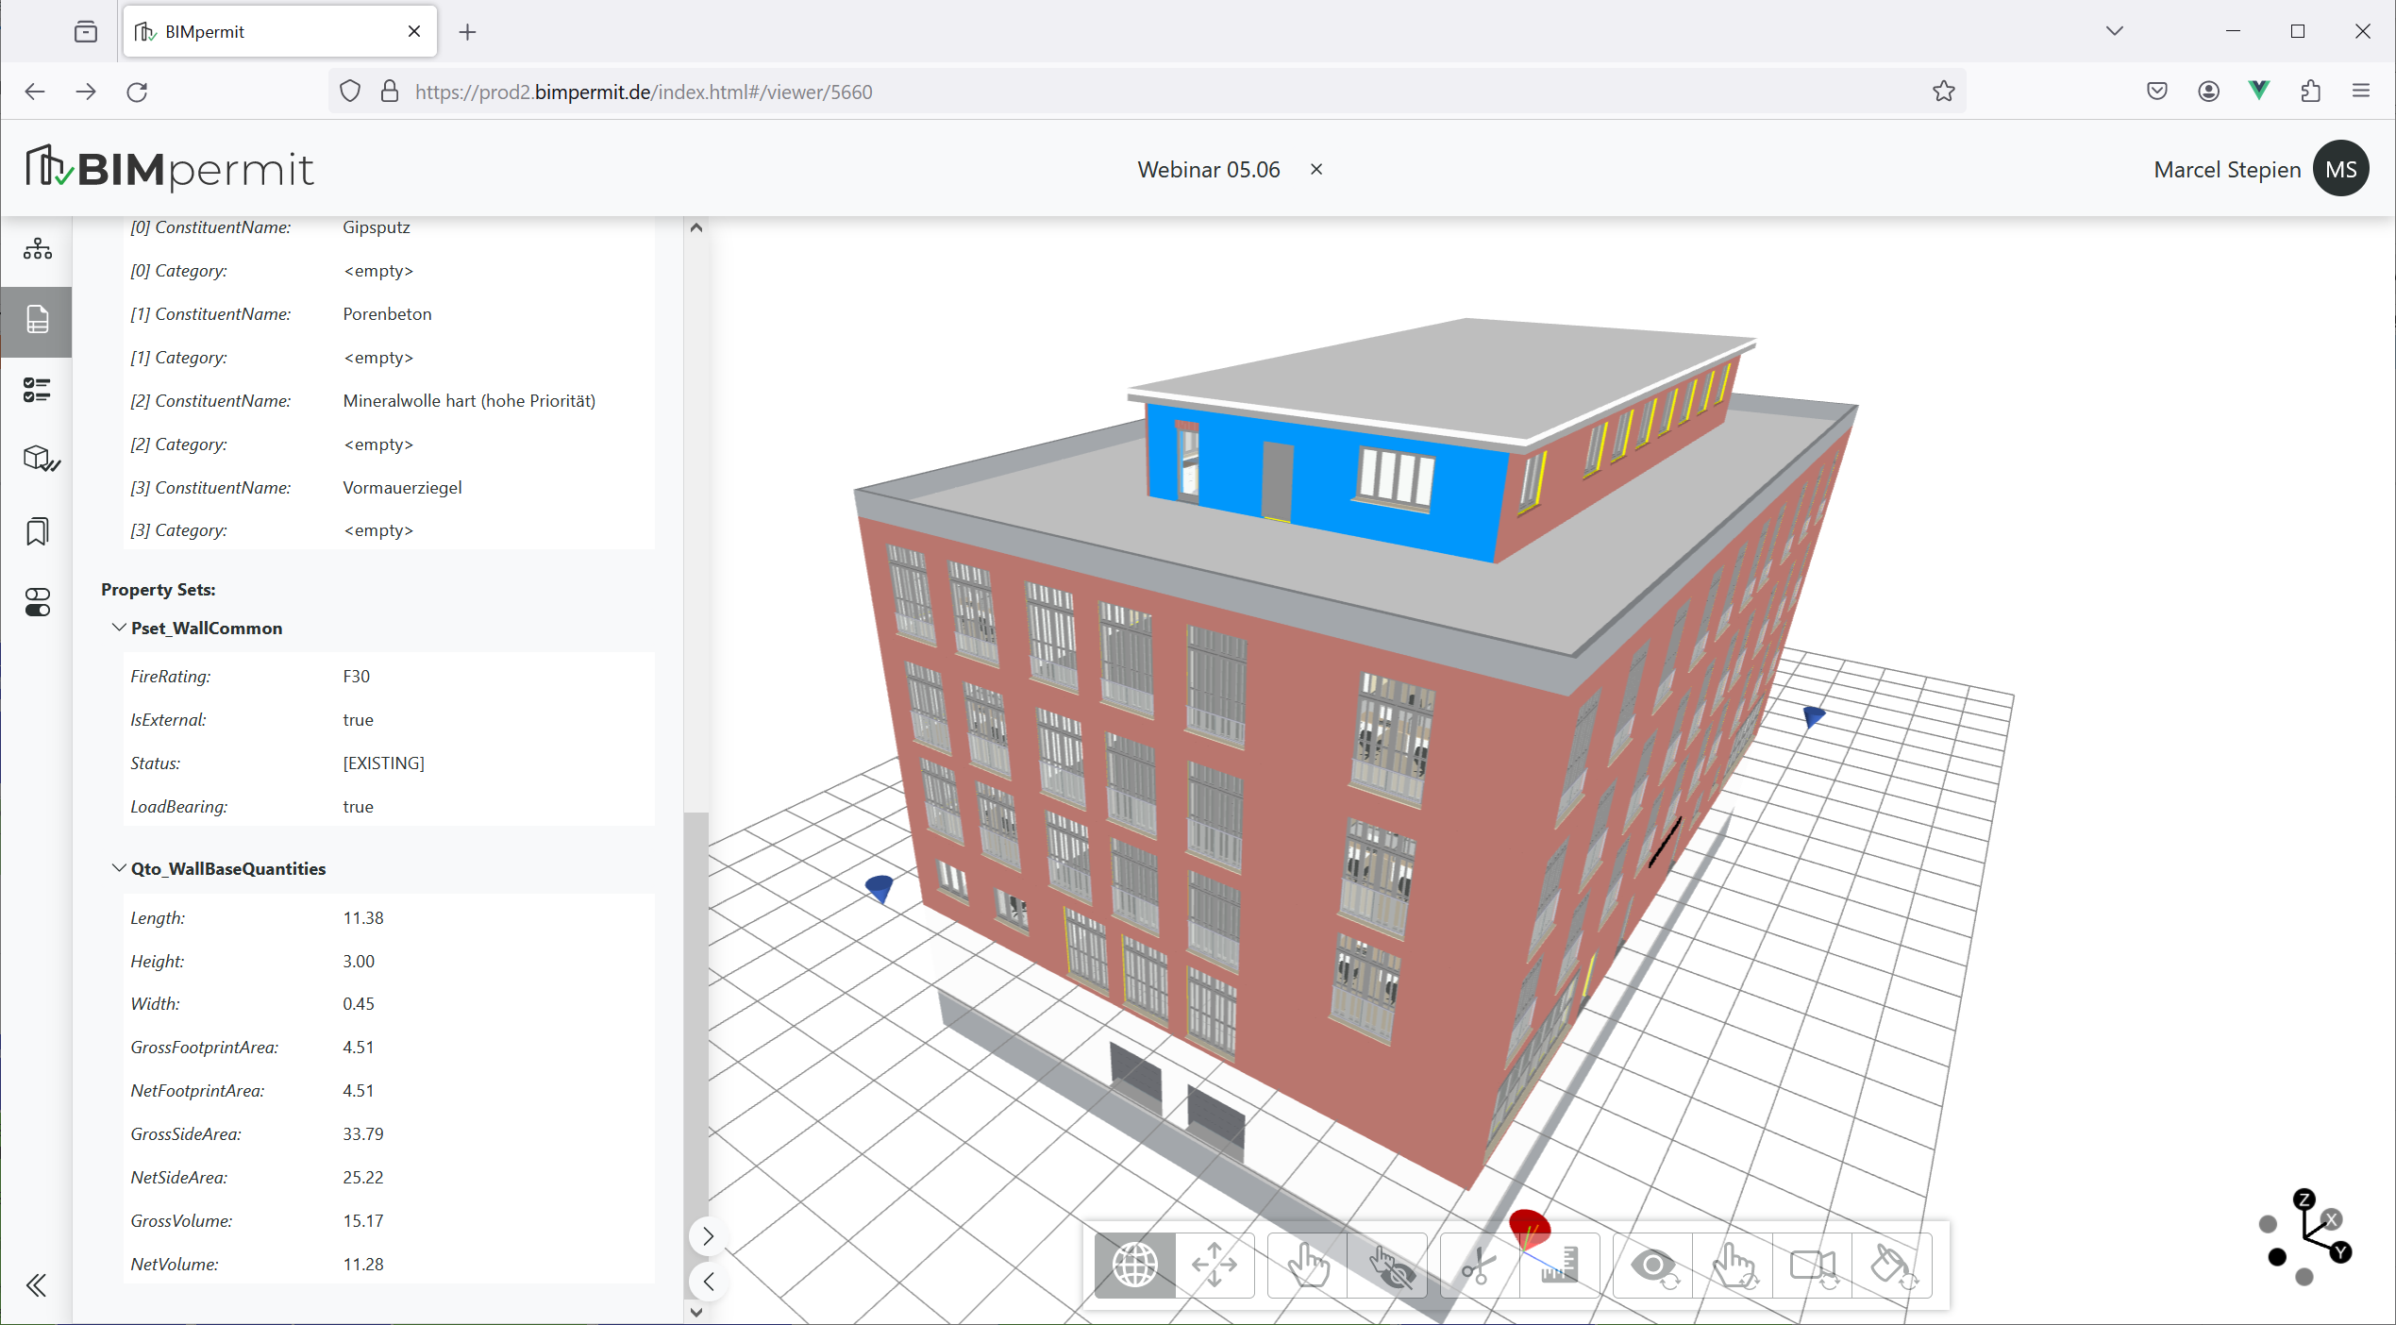Screen dimensions: 2396x1325
Task: Reset selection with hand refresh icon
Action: (1733, 1265)
